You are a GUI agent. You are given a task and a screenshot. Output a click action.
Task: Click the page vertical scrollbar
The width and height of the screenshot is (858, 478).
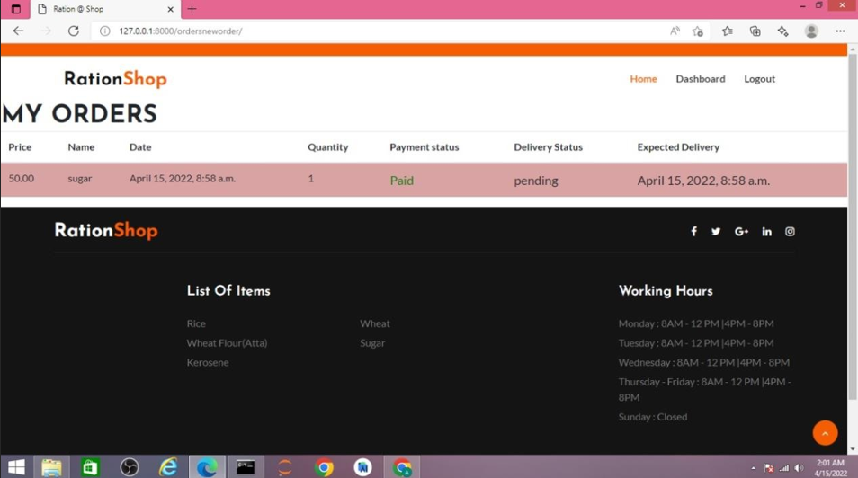pyautogui.click(x=852, y=225)
